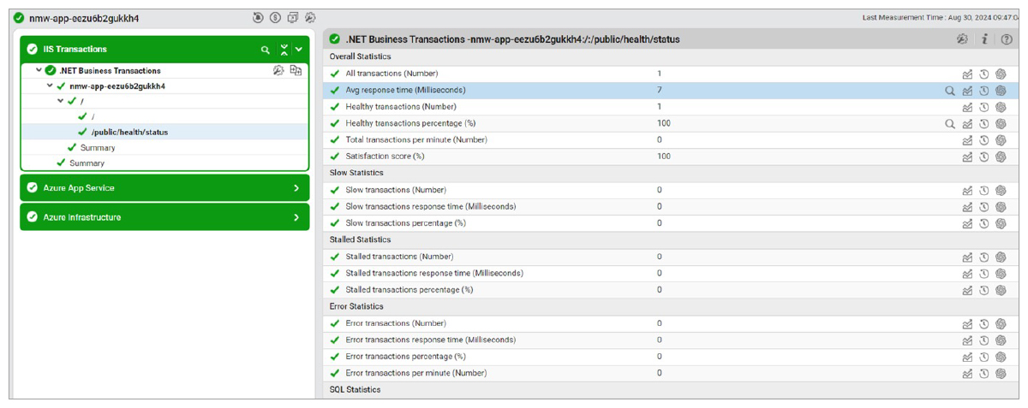Click the magnifier icon on Healthy transactions percentage row
Screen dimensions: 1028x408
[950, 124]
